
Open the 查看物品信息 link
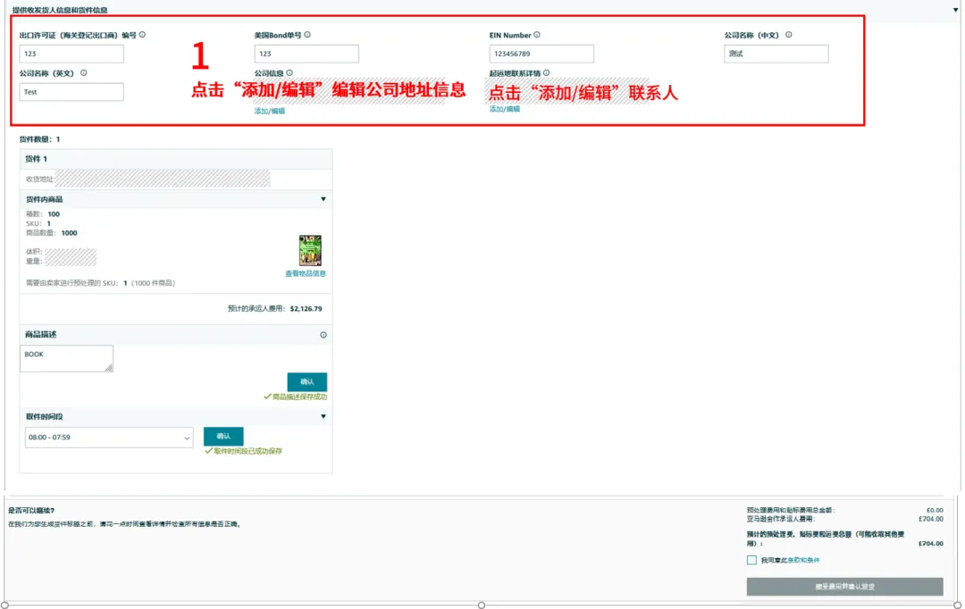click(x=306, y=273)
